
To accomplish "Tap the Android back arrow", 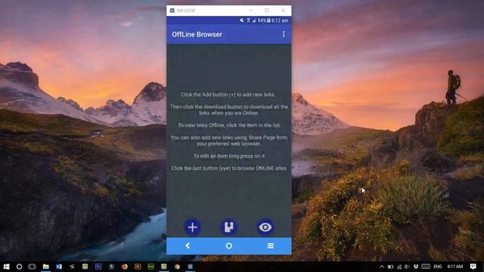I will click(x=188, y=246).
